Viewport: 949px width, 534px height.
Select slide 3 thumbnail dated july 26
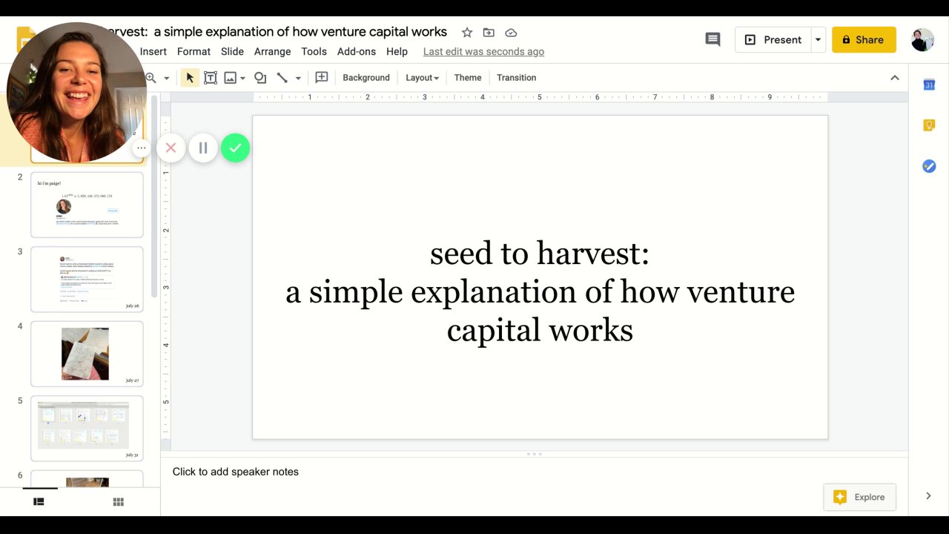(x=87, y=279)
